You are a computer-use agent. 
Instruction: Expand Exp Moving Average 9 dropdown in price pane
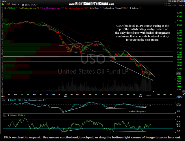click(63, 8)
